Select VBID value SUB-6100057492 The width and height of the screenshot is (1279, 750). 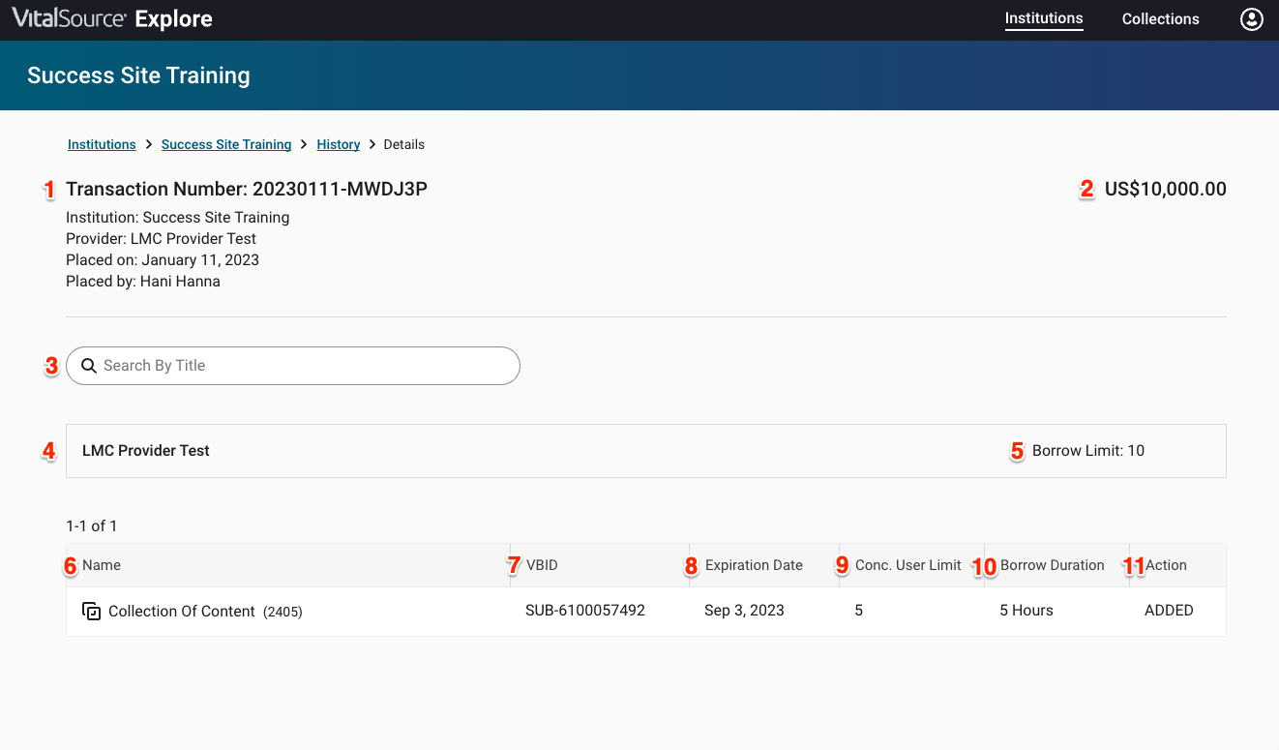(x=585, y=611)
